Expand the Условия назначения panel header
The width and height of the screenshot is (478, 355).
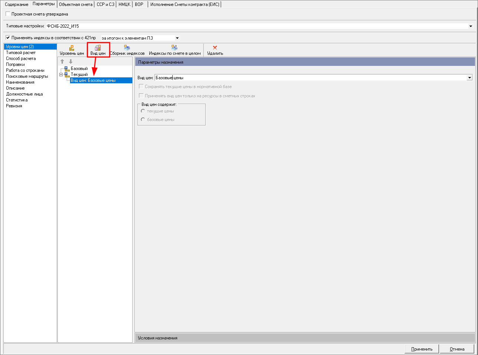(x=305, y=338)
